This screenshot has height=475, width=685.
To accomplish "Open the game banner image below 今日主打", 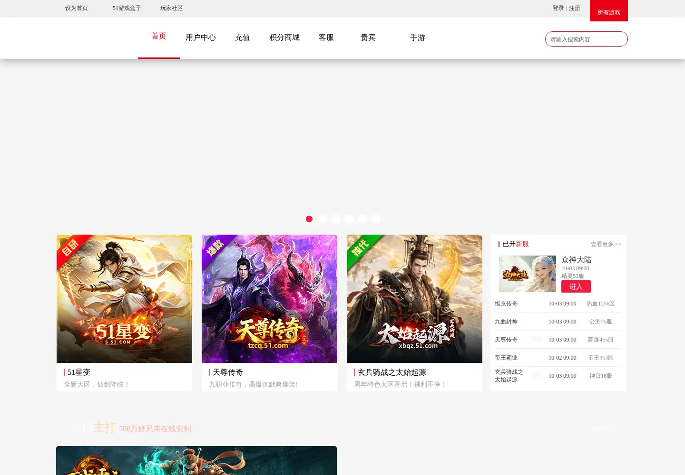I will tap(196, 460).
